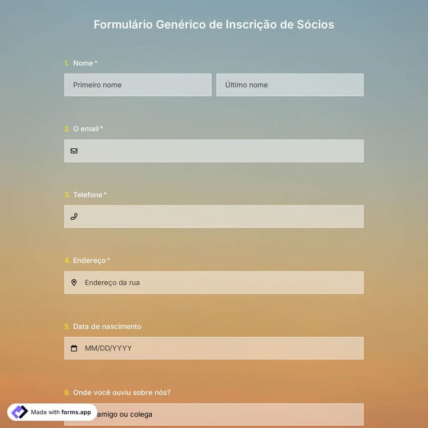Click the phone icon in Telefone field

pyautogui.click(x=74, y=217)
